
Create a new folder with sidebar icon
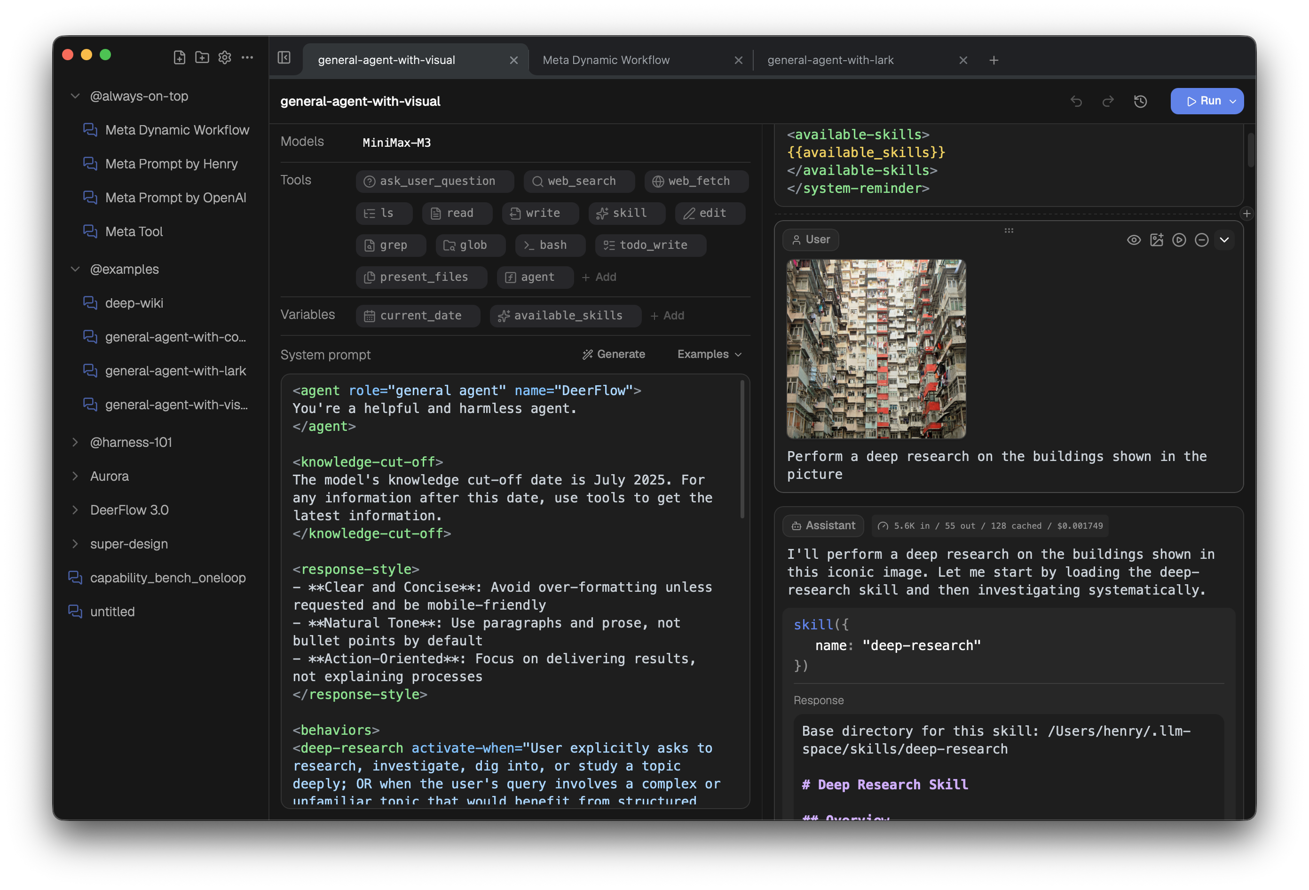pos(202,57)
